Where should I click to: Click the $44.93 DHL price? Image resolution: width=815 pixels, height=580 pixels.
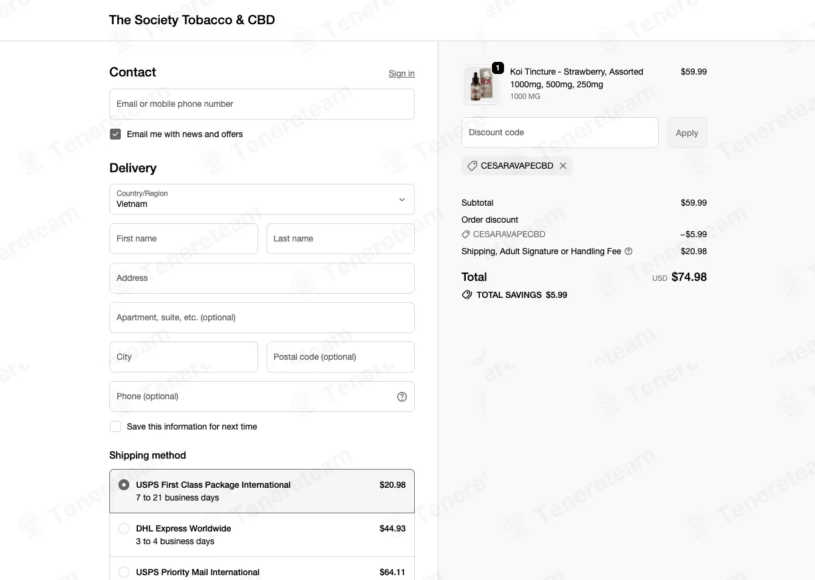392,528
